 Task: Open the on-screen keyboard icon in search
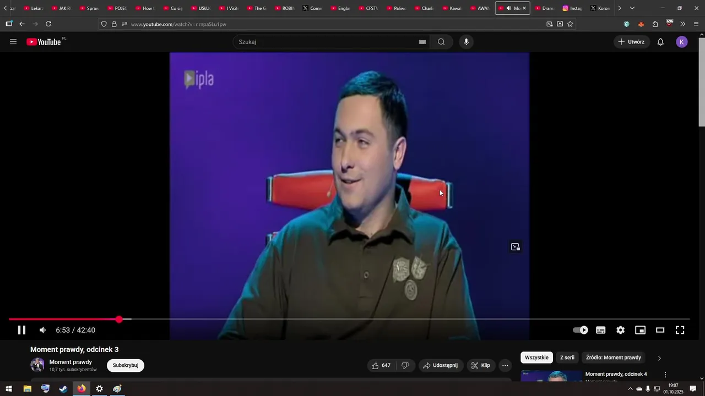click(422, 42)
